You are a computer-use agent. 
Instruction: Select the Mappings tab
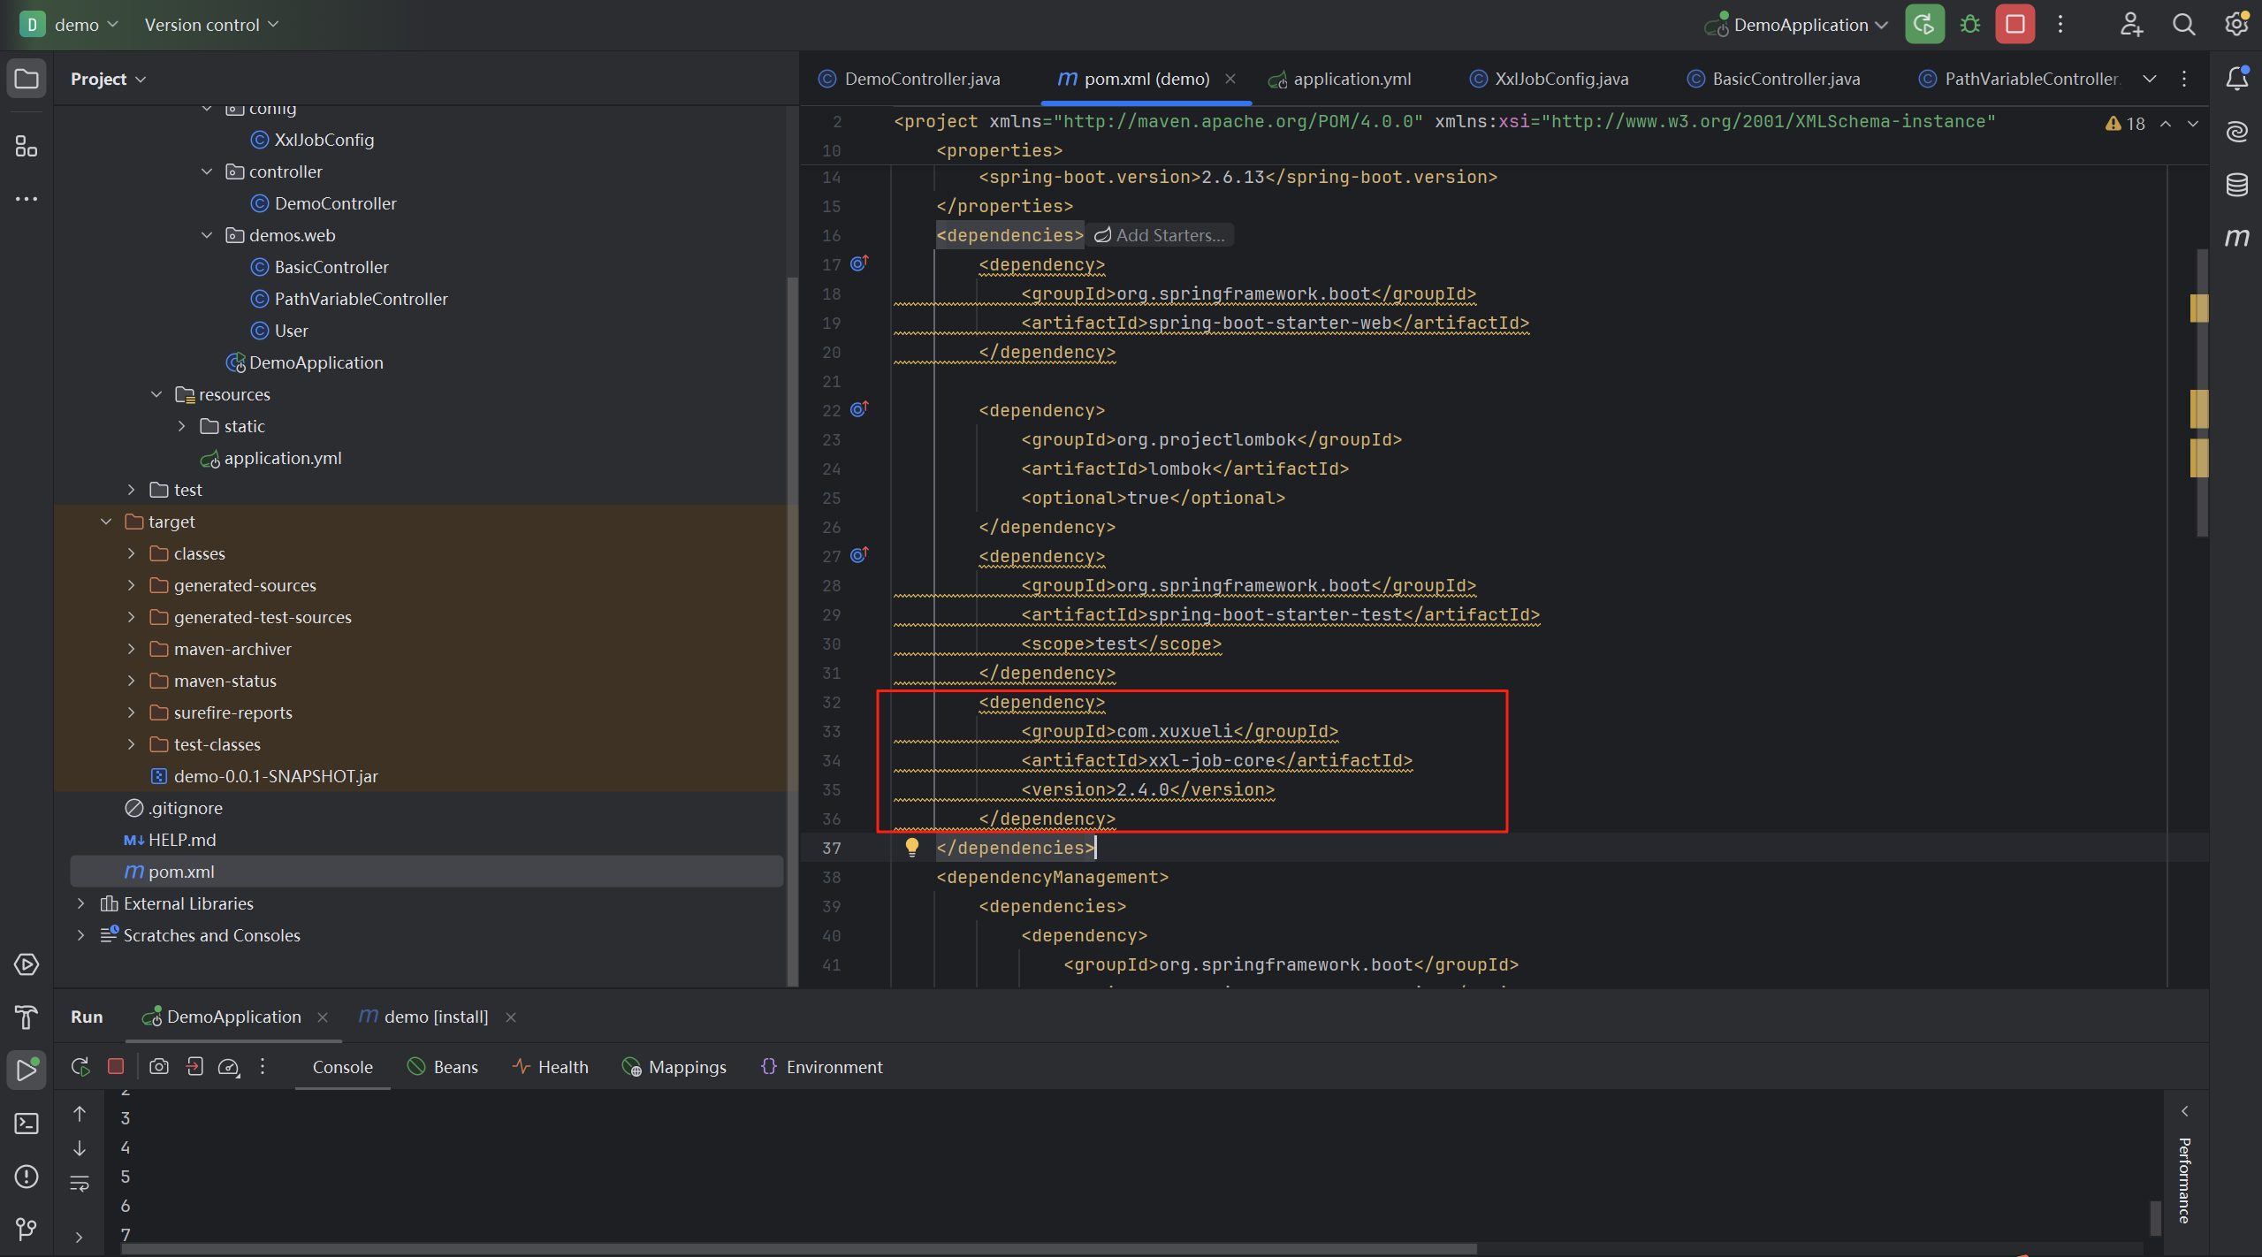pyautogui.click(x=674, y=1067)
